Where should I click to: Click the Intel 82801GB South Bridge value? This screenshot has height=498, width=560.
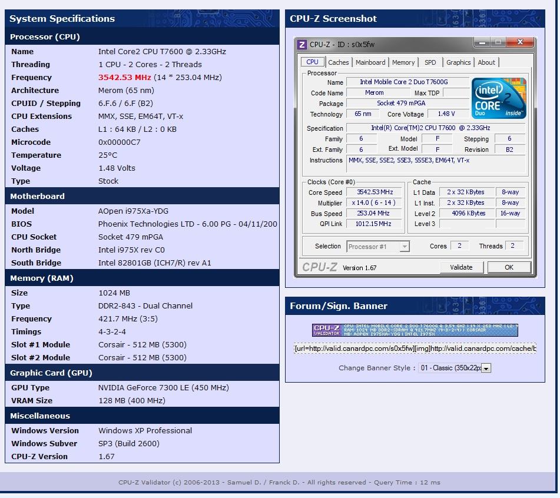pyautogui.click(x=155, y=263)
